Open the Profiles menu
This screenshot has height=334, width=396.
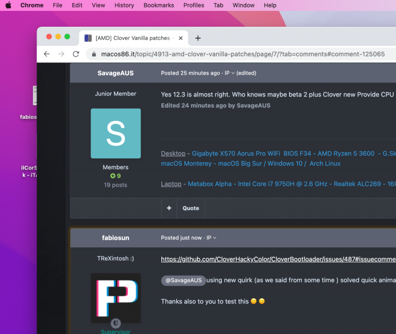(194, 5)
